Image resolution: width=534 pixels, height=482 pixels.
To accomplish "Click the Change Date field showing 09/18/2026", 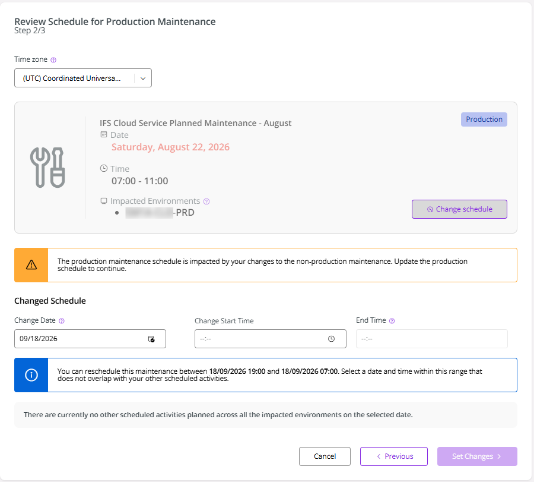I will (x=90, y=339).
